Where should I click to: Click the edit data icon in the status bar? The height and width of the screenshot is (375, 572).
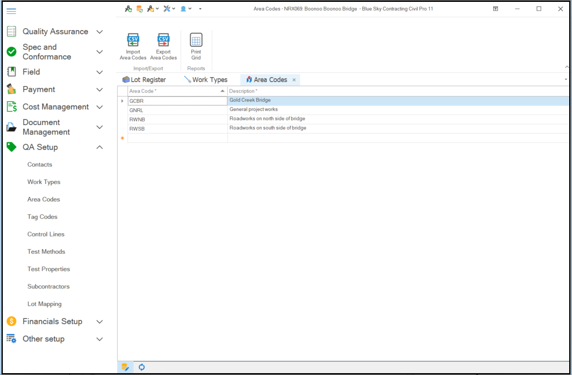click(x=125, y=367)
